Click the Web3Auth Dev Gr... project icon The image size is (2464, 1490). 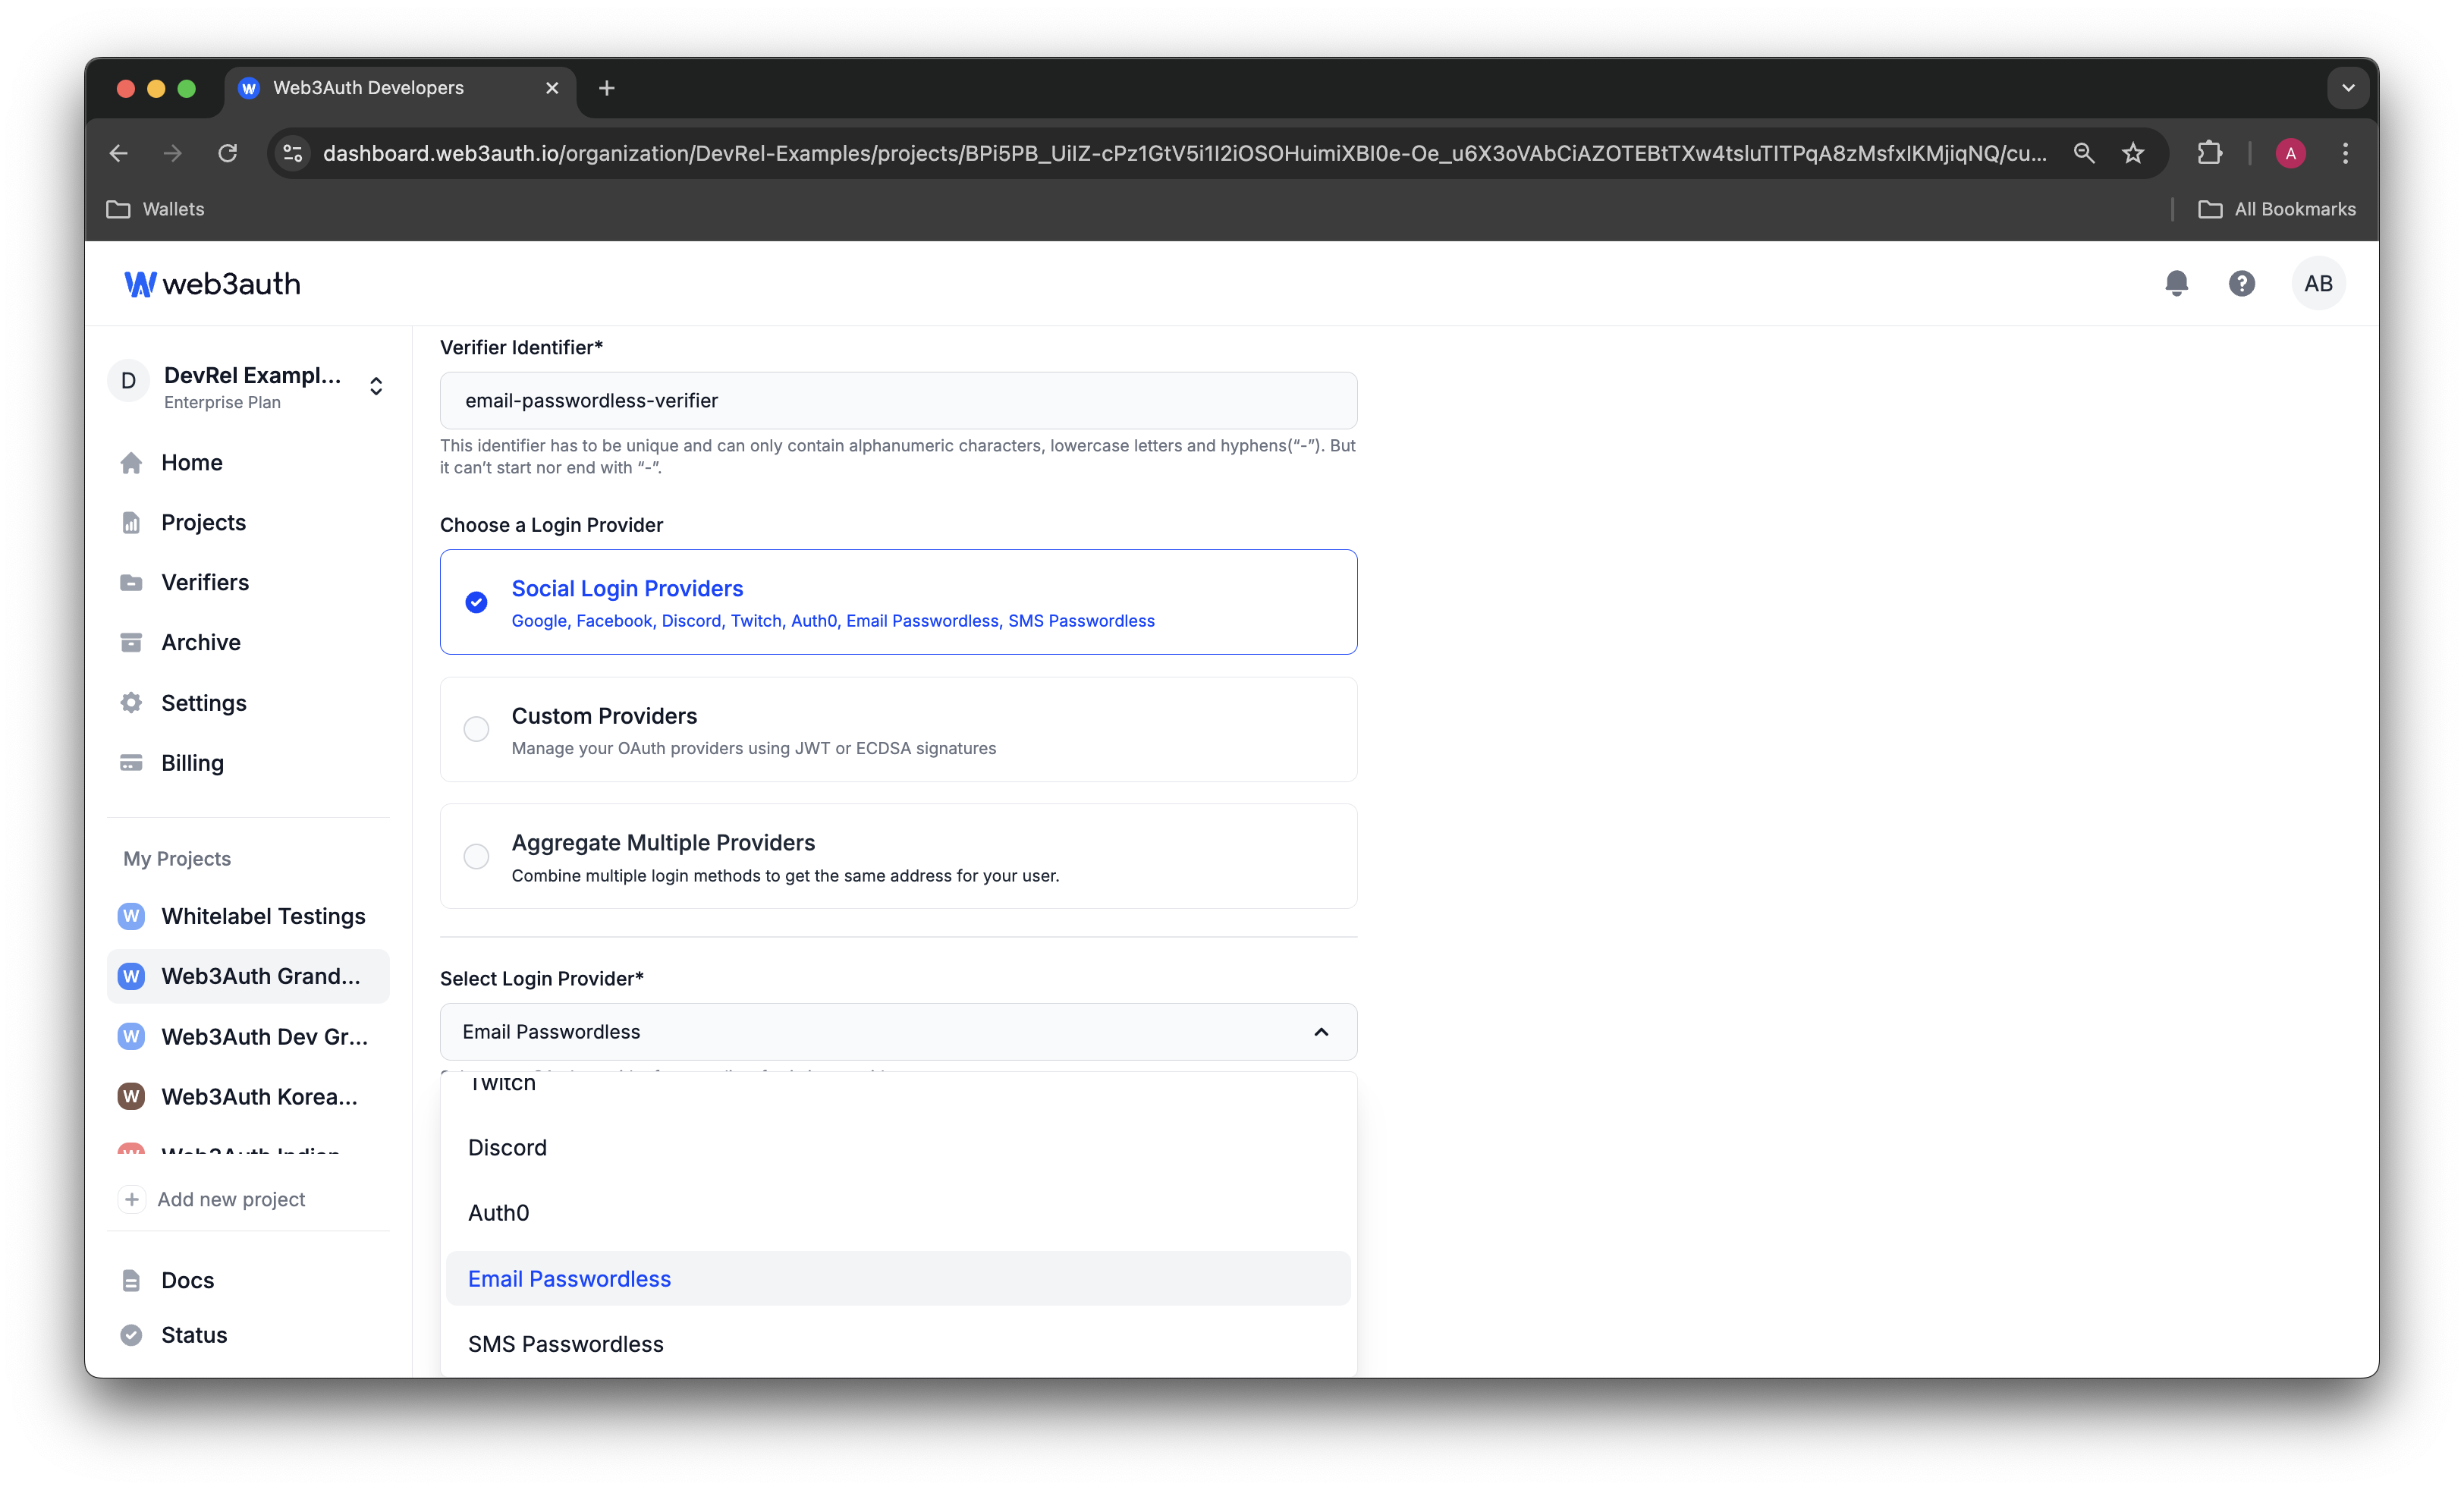click(x=131, y=1037)
